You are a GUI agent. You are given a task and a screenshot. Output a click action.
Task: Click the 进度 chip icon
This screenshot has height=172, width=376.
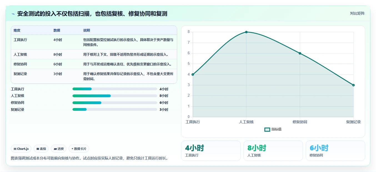pyautogui.click(x=55, y=149)
